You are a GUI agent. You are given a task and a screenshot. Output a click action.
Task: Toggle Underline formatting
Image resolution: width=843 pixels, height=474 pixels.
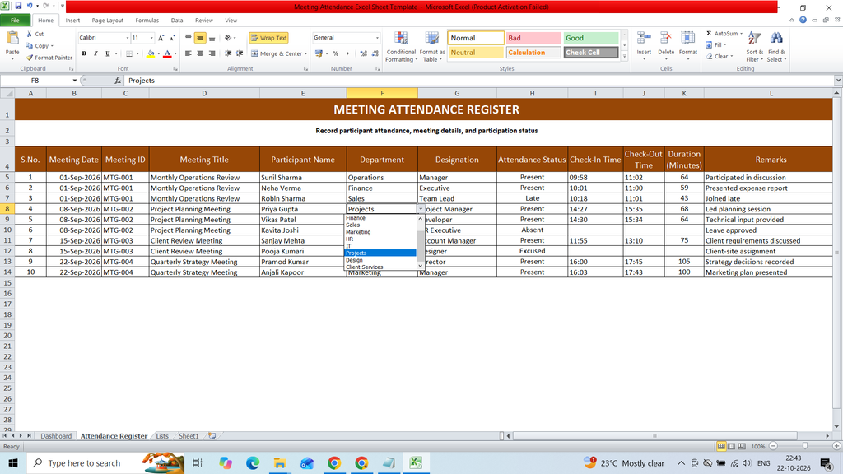point(108,53)
